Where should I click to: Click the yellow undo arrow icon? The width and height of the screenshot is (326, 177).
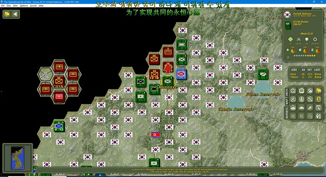coord(318,99)
